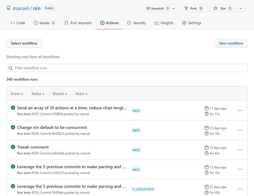Click the main branch label for run #336
The width and height of the screenshot is (254, 196).
(x=136, y=130)
